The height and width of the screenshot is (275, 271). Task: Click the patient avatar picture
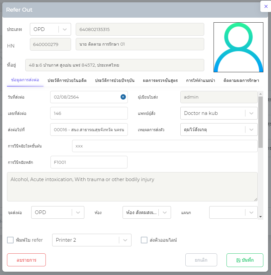[x=238, y=47]
